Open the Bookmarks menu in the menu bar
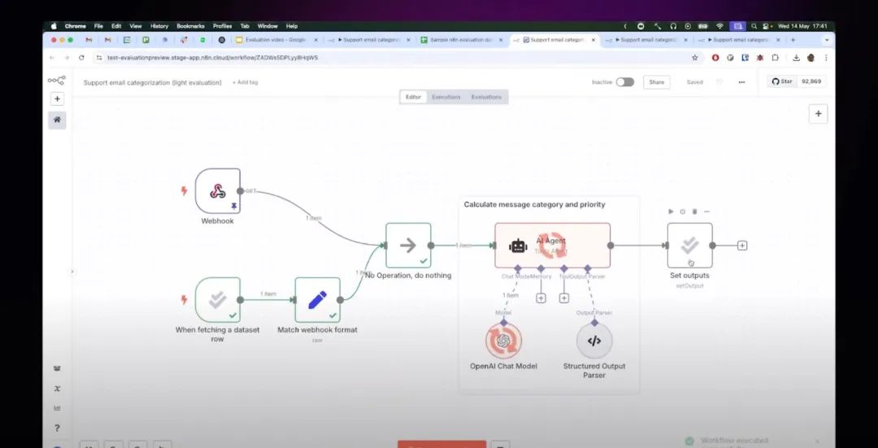The width and height of the screenshot is (878, 448). [190, 26]
